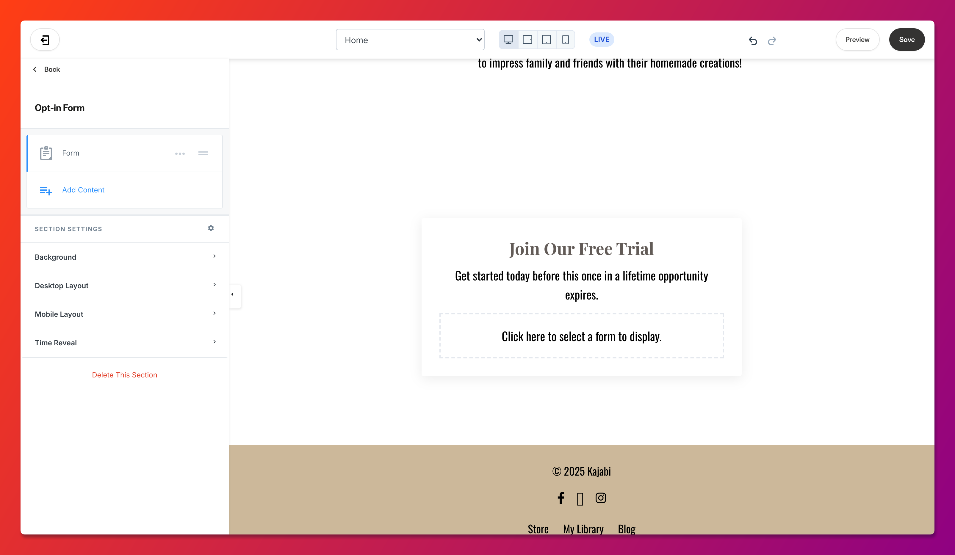Viewport: 955px width, 555px height.
Task: Click the redo arrow icon
Action: point(772,40)
